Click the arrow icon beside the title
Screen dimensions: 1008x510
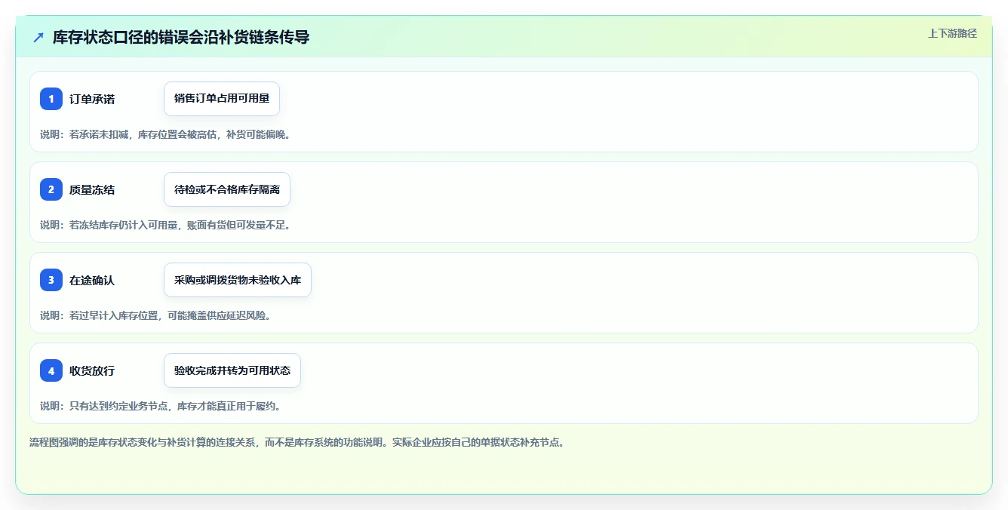point(38,37)
